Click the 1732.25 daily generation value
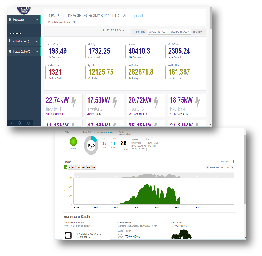This screenshot has width=262, height=256. click(99, 51)
